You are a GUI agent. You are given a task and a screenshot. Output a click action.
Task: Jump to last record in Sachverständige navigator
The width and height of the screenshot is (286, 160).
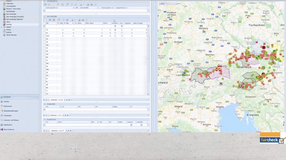tap(69, 100)
